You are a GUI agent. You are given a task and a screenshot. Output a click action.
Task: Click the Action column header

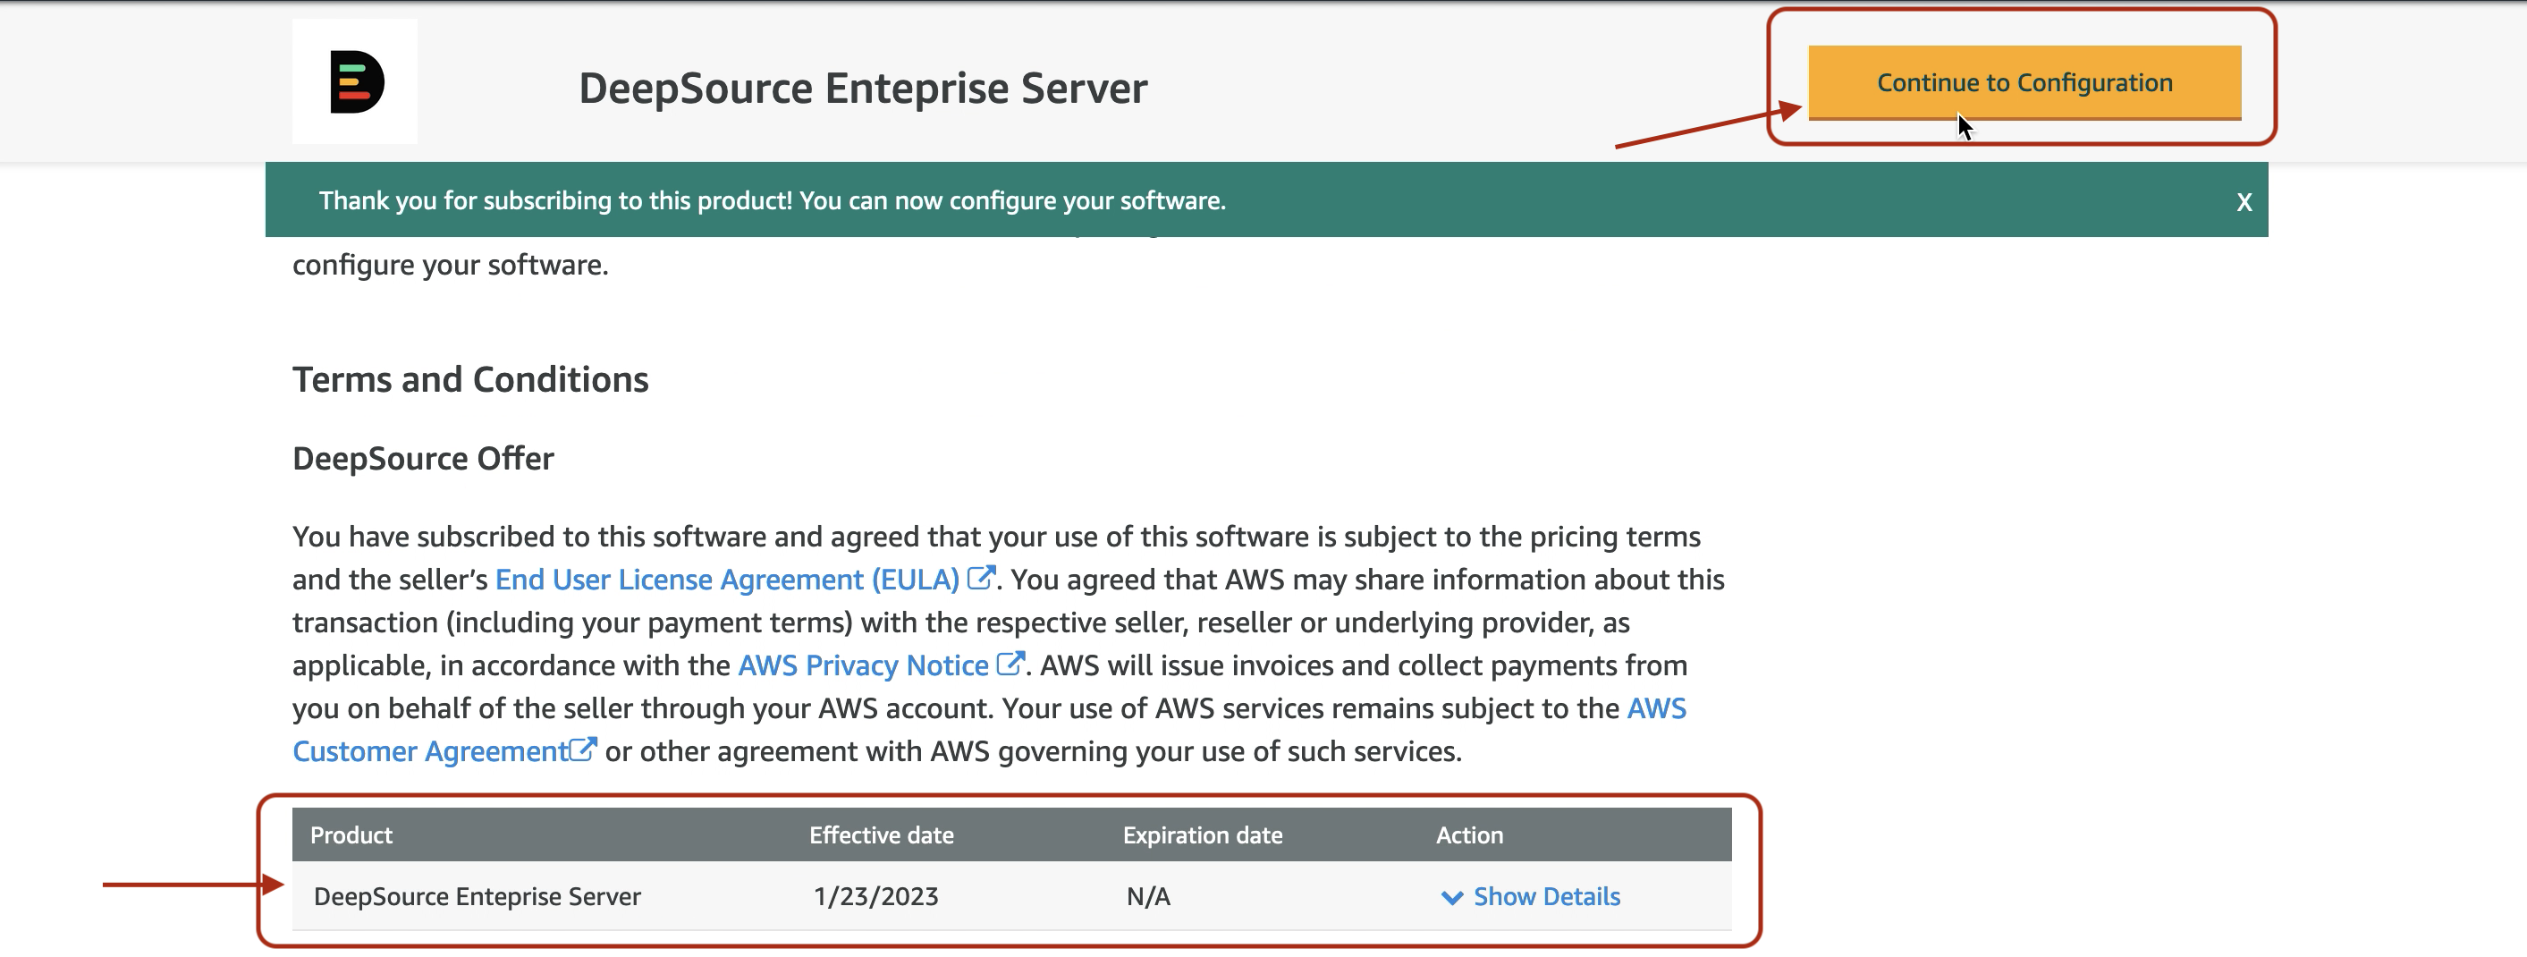pos(1468,834)
